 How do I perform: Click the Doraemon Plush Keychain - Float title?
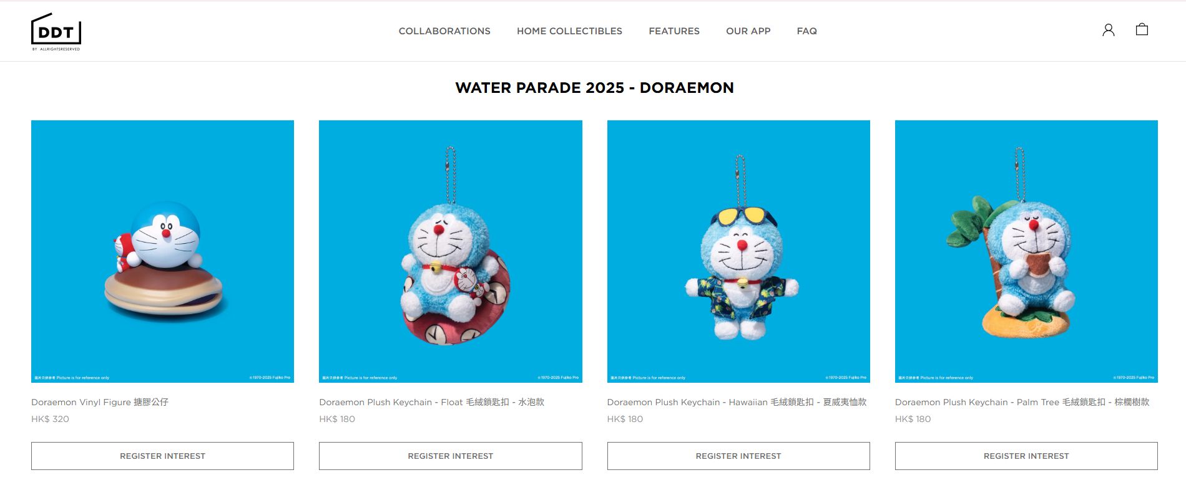click(431, 402)
